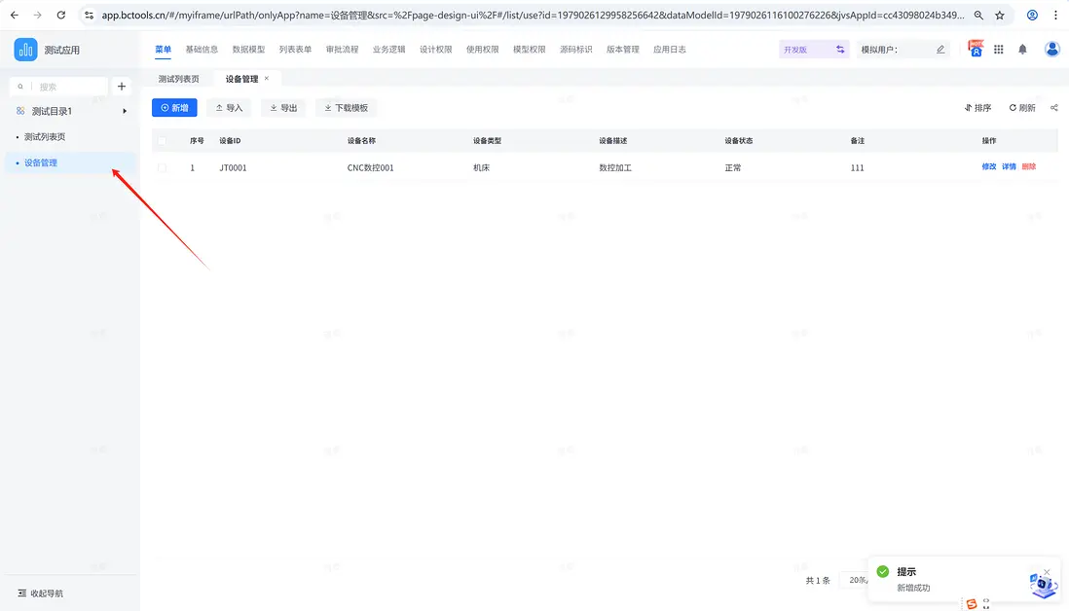Open the browser profile icon
This screenshot has width=1069, height=611.
1032,15
